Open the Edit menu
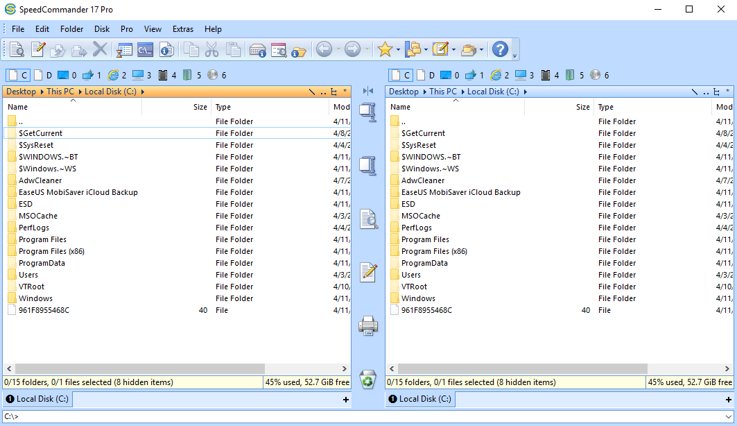The height and width of the screenshot is (426, 737). point(42,29)
